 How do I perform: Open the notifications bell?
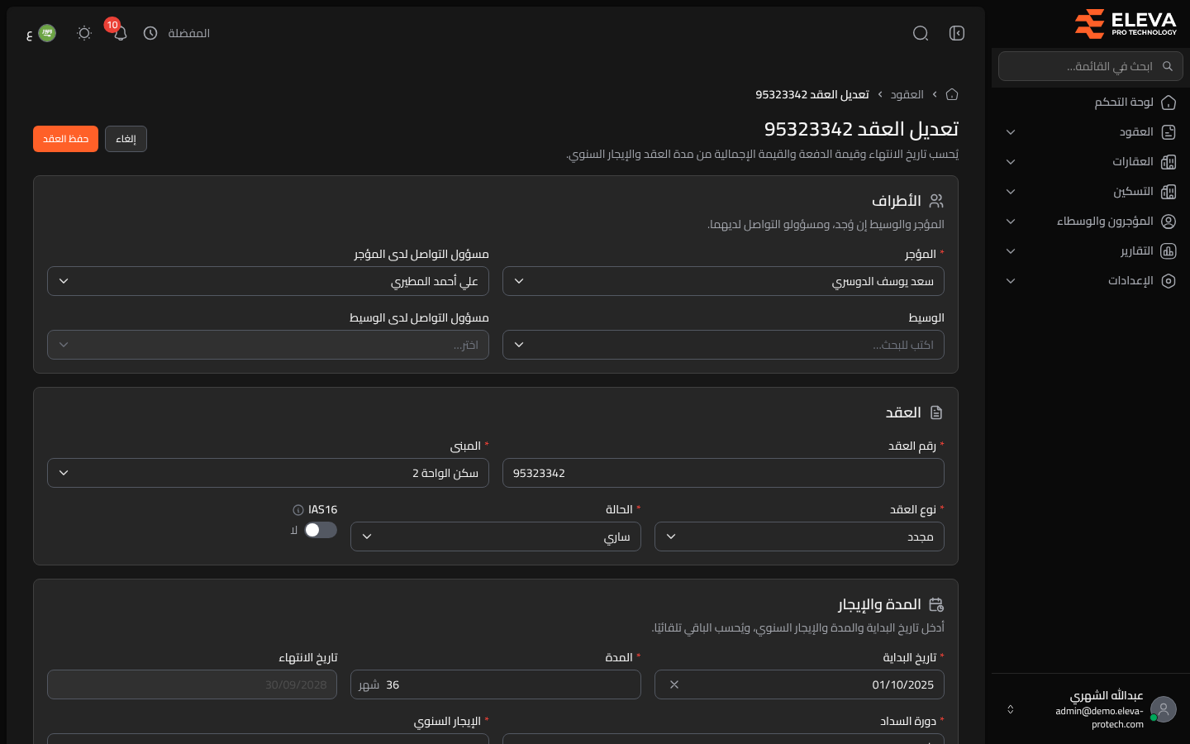coord(121,33)
